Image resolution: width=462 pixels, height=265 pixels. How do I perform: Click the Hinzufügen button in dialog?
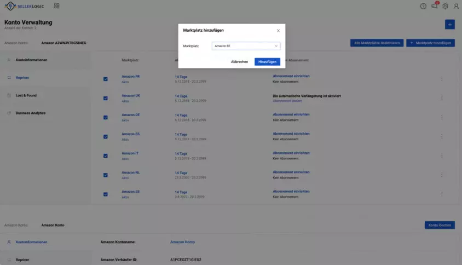(x=267, y=62)
